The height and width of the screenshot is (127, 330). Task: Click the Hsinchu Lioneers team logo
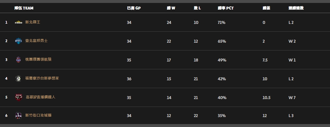coord(19,115)
